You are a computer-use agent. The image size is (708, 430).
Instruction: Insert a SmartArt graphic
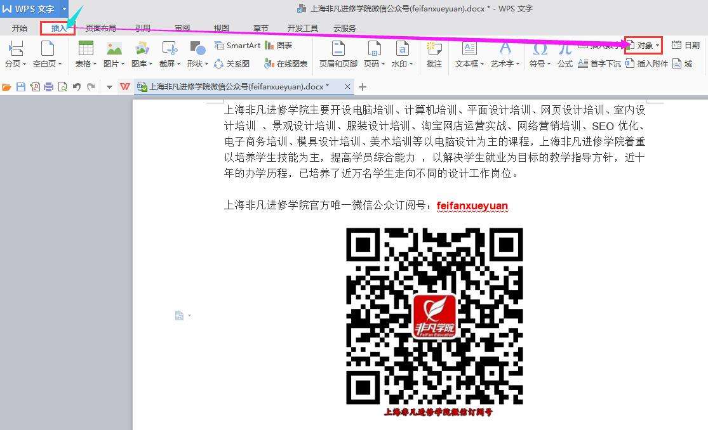pos(237,45)
